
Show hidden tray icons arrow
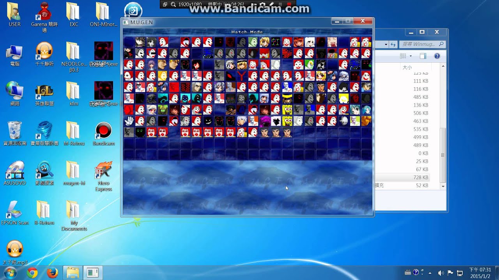coord(430,273)
